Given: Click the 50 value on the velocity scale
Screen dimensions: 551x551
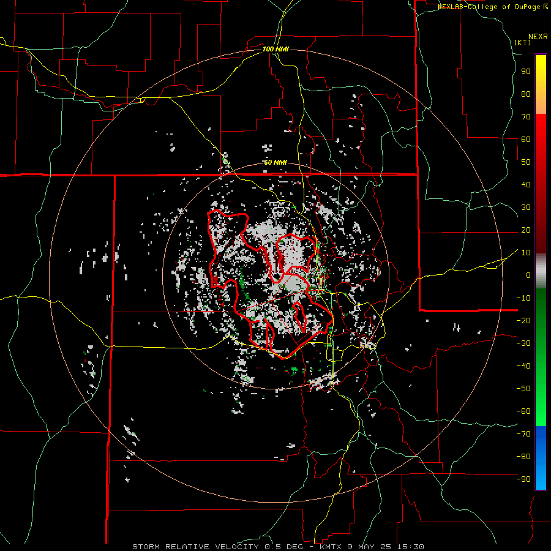Looking at the screenshot, I should pos(526,162).
